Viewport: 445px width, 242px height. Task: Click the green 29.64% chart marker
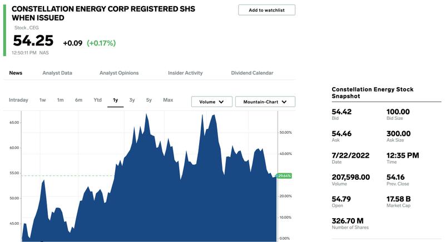[284, 176]
